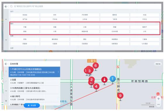165x111 pixels.
Task: Select the 酒店 lodging category
Action: [x=85, y=39]
